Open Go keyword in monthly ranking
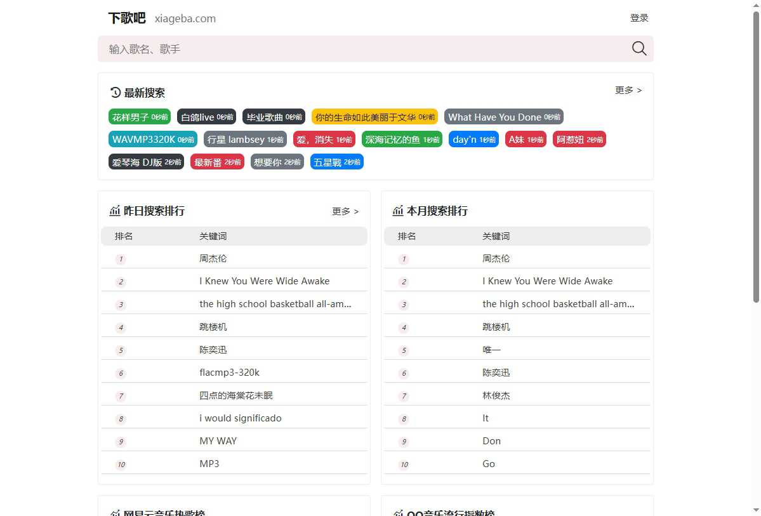Image resolution: width=761 pixels, height=516 pixels. click(489, 463)
